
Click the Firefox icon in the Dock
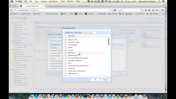[x=77, y=96]
